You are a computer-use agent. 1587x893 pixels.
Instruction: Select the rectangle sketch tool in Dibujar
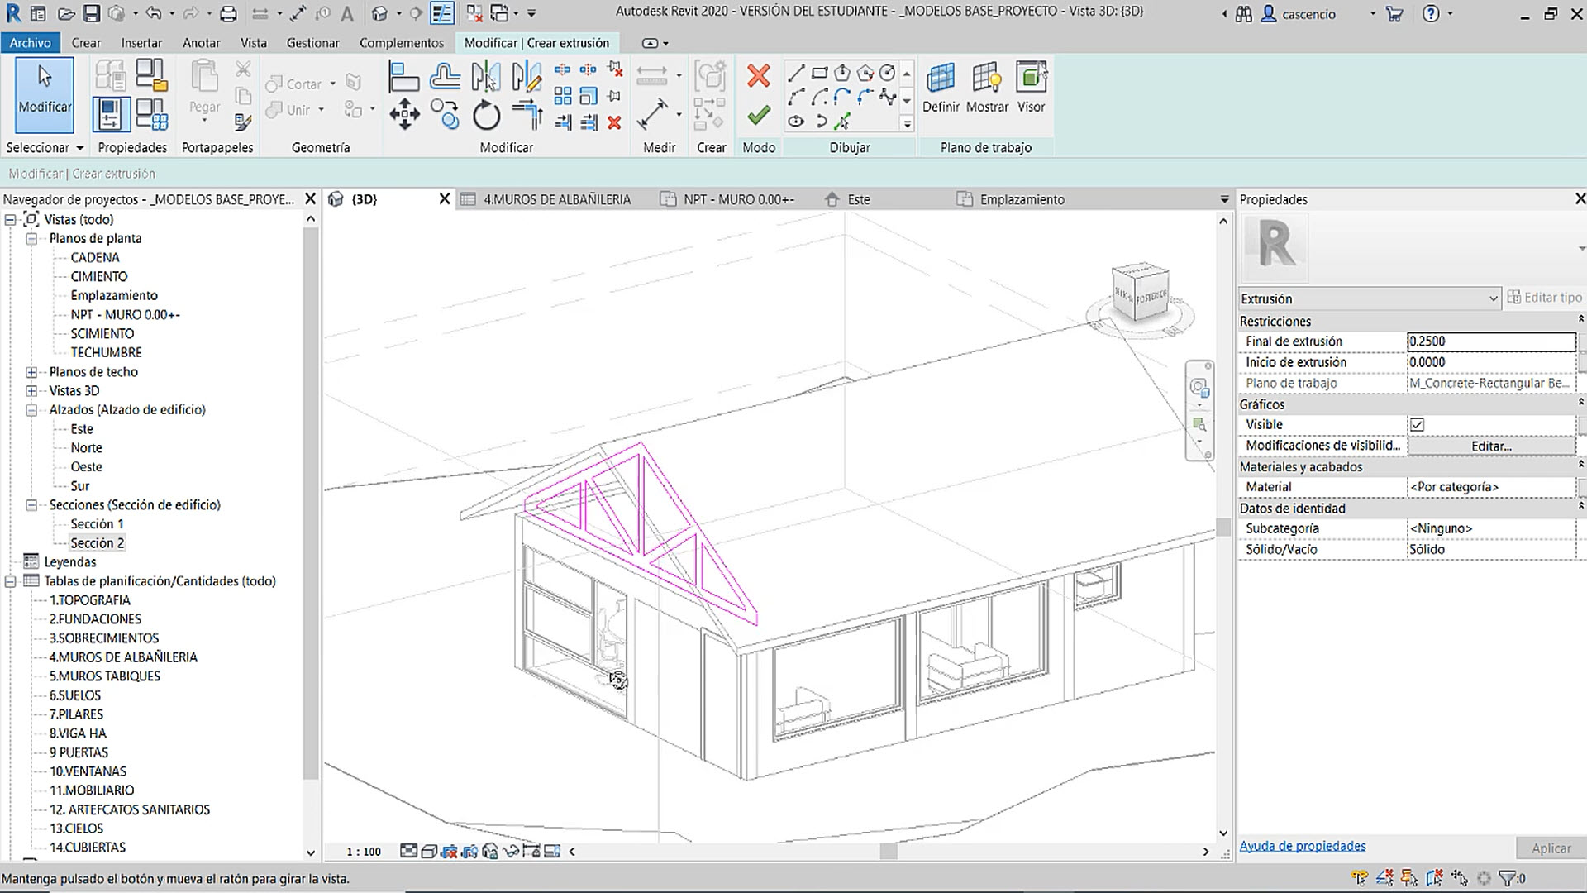pyautogui.click(x=818, y=73)
